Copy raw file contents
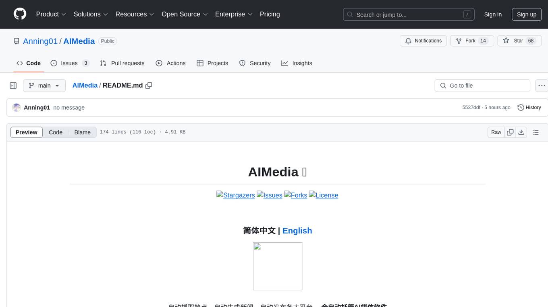 pyautogui.click(x=510, y=132)
